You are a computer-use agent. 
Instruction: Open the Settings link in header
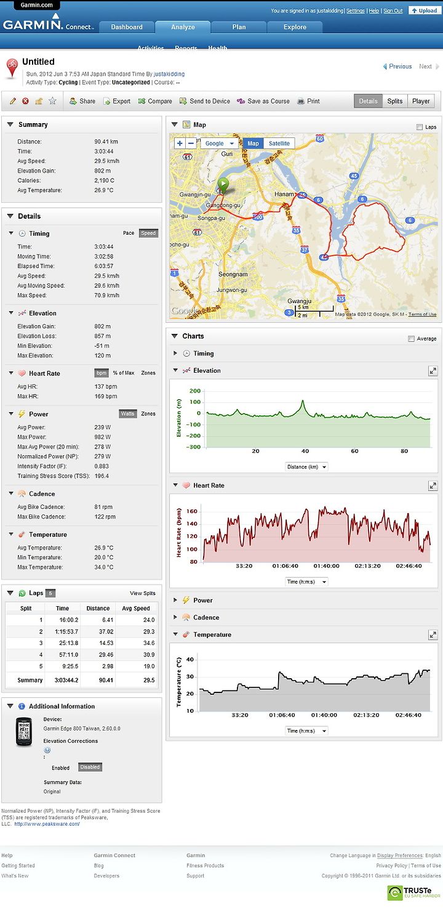tap(356, 11)
